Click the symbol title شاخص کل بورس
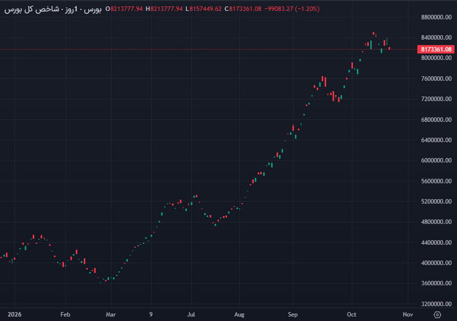The image size is (457, 321). (x=32, y=9)
